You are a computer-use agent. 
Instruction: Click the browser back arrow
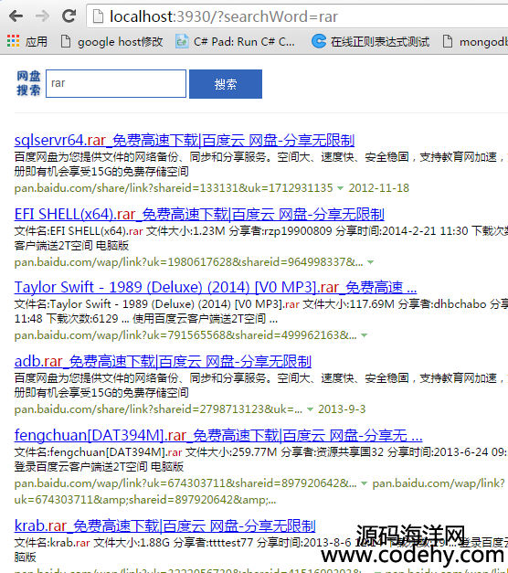tap(16, 16)
